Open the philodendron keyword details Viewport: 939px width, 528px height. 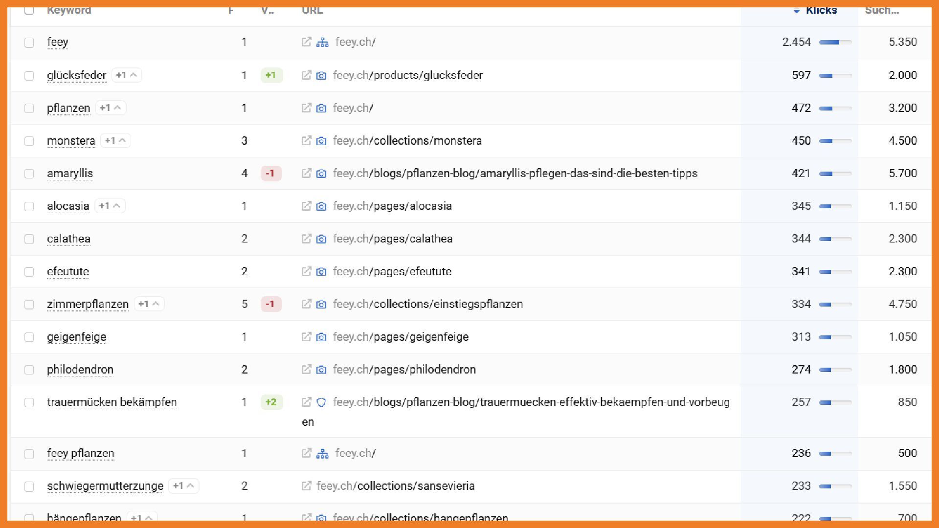[80, 370]
